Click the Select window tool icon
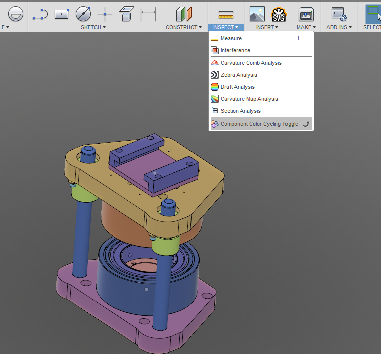This screenshot has height=354, width=381. tap(373, 14)
